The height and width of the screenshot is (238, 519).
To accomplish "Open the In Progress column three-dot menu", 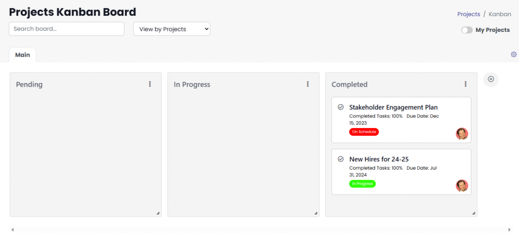I will [308, 84].
